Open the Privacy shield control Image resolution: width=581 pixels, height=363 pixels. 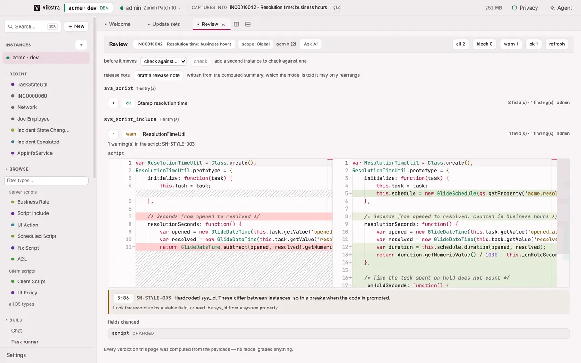[525, 8]
